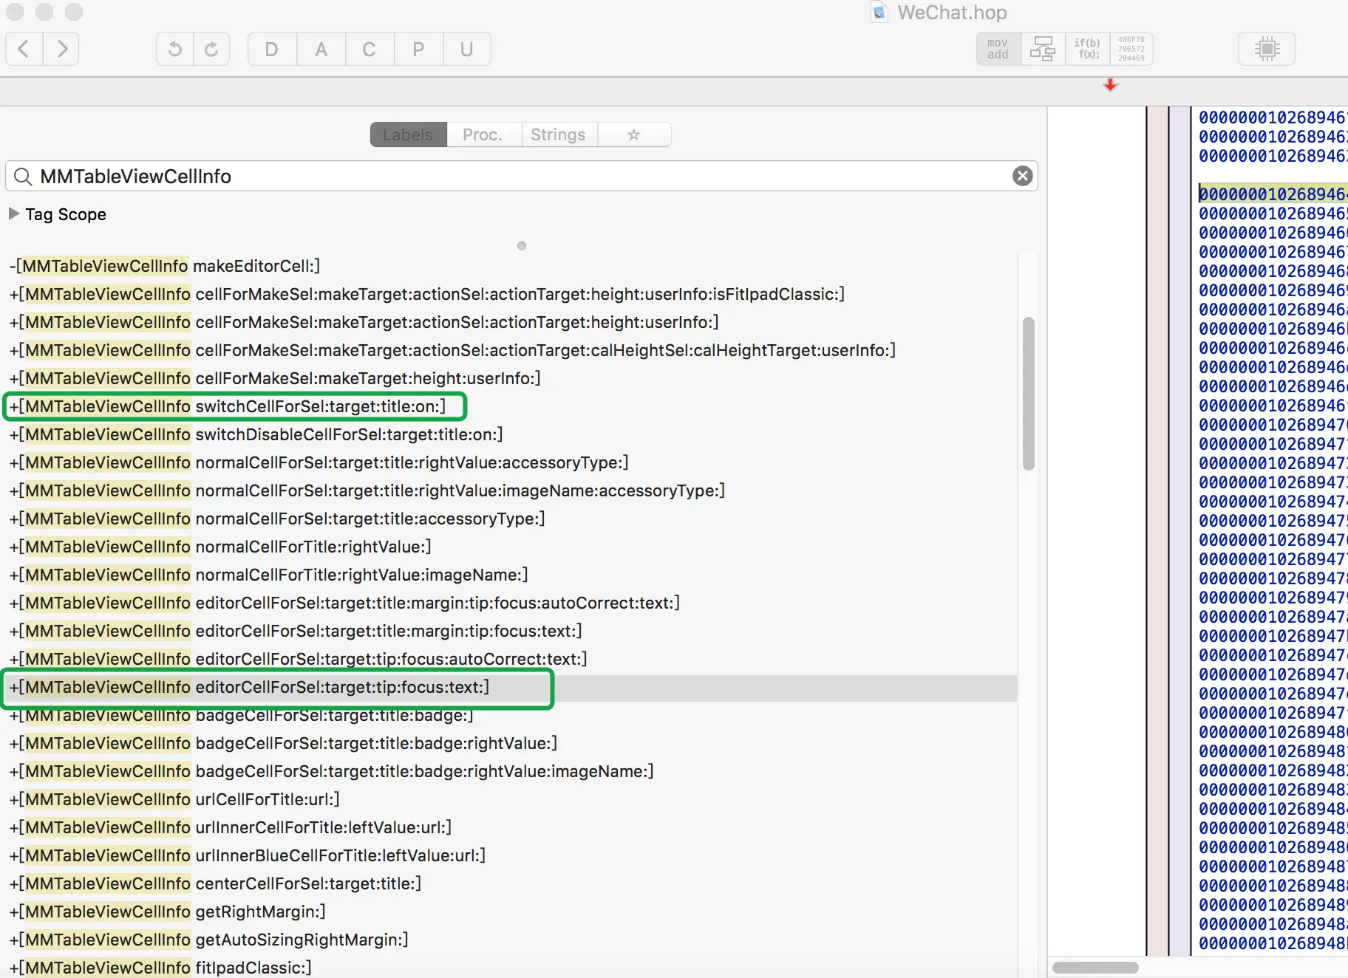Navigate back with the left arrow button
The image size is (1348, 978).
click(24, 49)
